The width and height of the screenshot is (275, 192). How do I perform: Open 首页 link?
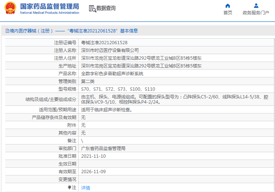(x=228, y=13)
